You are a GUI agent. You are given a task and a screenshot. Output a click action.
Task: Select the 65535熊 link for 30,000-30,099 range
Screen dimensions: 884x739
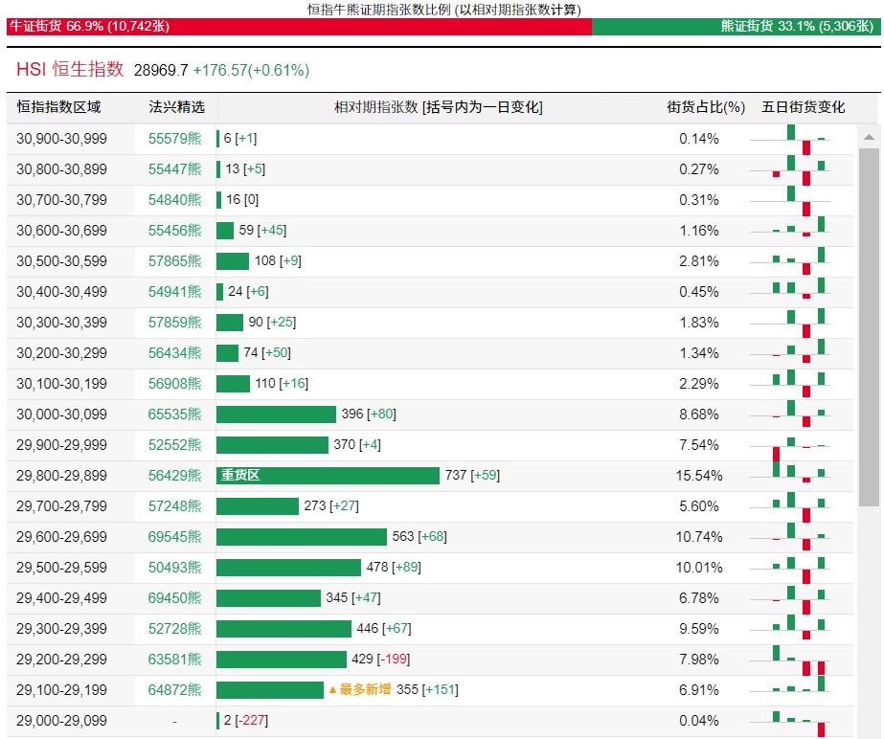[174, 414]
